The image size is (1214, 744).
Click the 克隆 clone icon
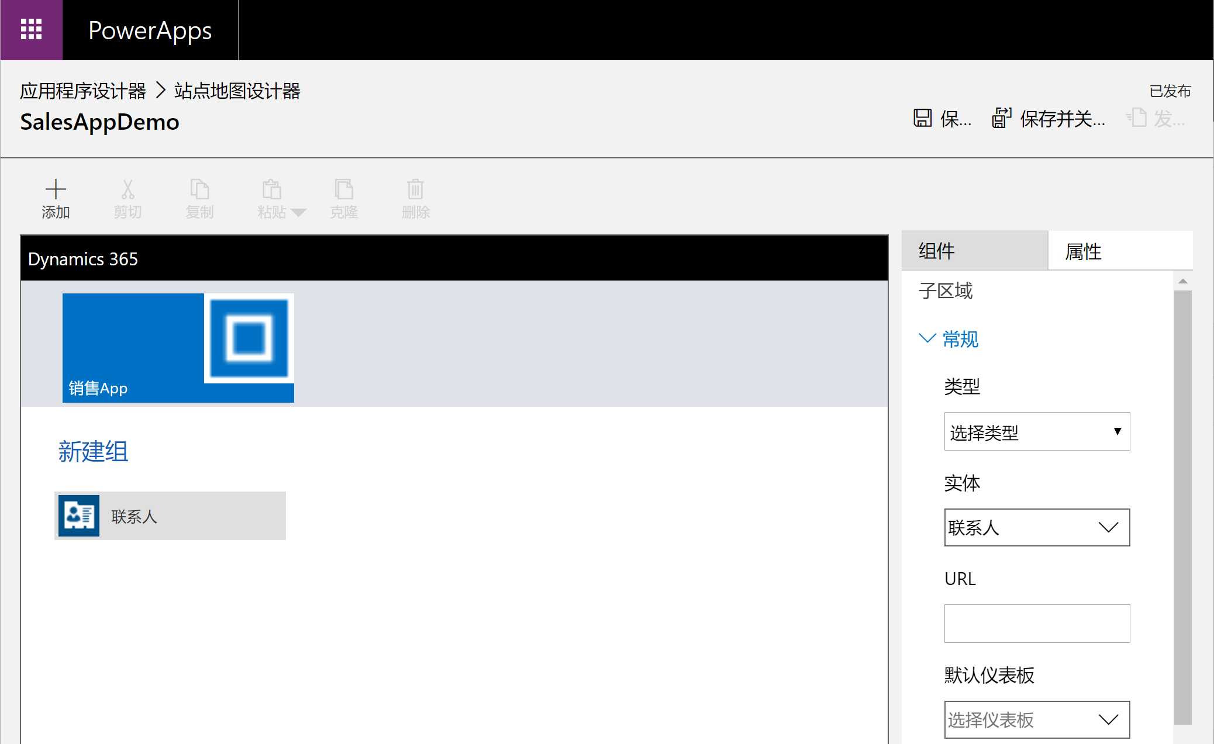click(x=343, y=189)
